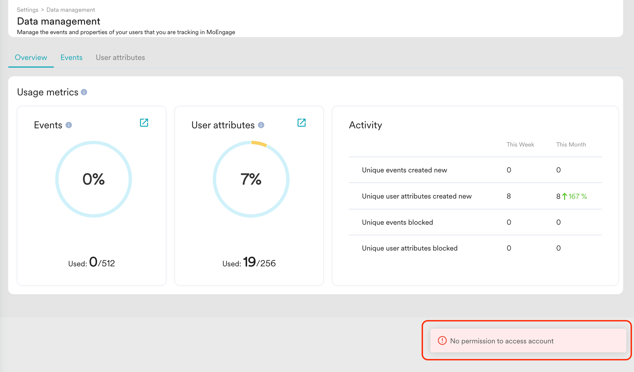The image size is (634, 372).
Task: Click the This Month column header
Action: 571,145
